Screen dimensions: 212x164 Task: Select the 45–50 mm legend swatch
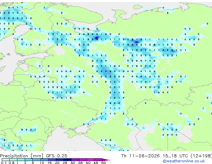(98, 160)
